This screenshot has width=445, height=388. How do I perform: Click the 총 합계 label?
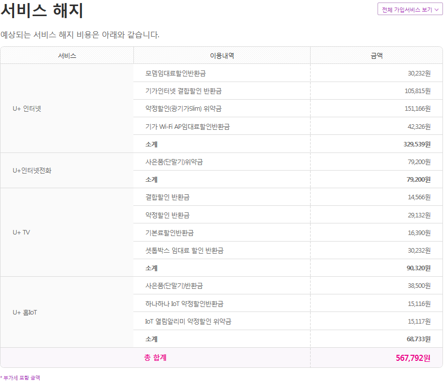(x=155, y=358)
